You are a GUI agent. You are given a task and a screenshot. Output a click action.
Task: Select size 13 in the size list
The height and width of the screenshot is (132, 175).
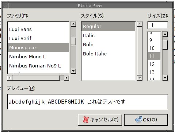point(154,72)
